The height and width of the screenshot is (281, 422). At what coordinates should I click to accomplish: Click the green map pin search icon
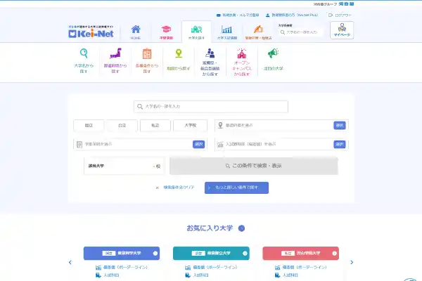pos(179,55)
